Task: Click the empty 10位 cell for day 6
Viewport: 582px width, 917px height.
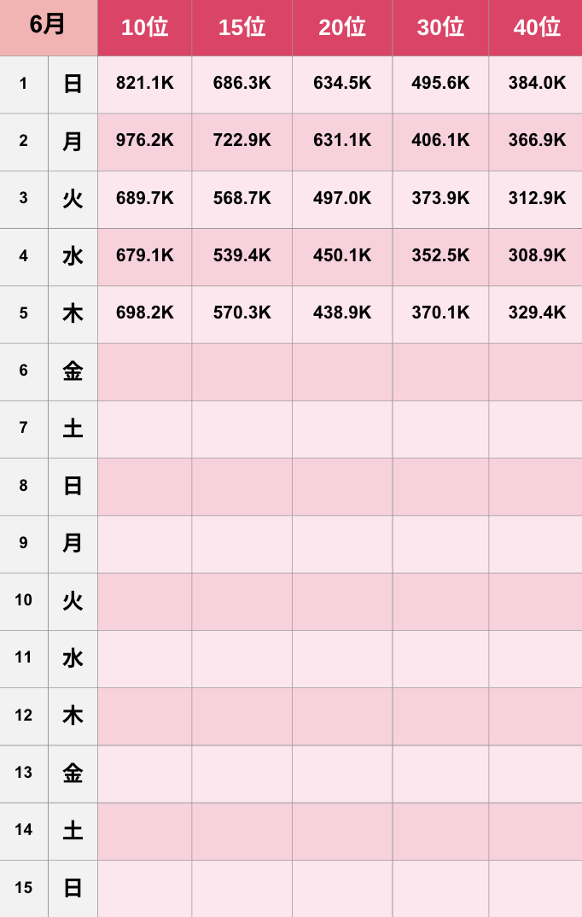Action: click(145, 372)
